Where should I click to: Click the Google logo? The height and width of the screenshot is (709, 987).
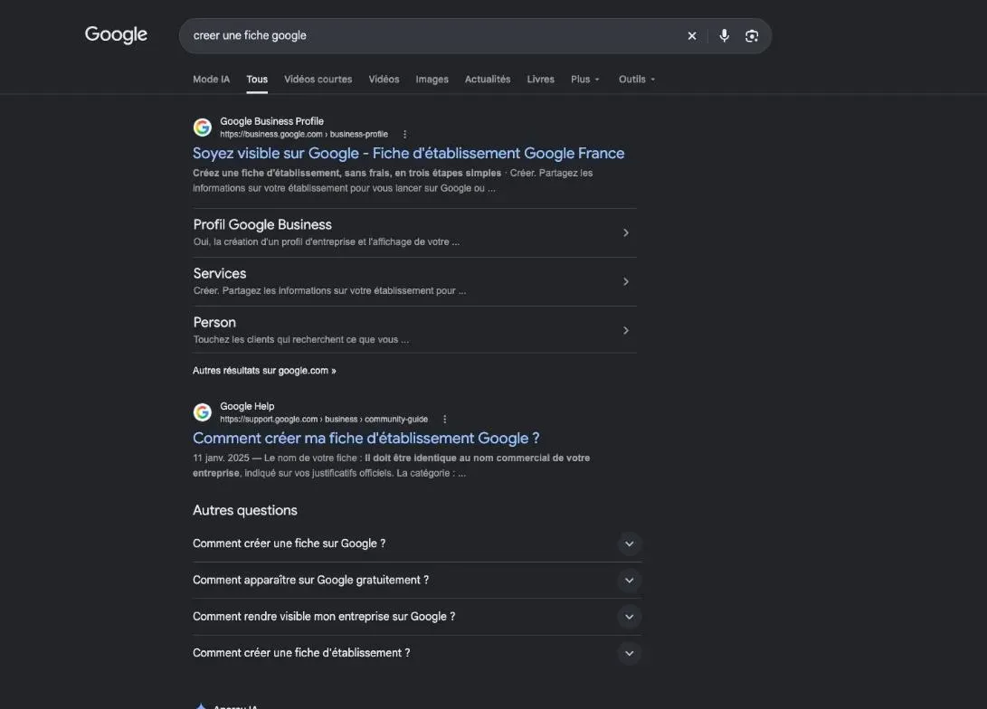[x=116, y=34]
